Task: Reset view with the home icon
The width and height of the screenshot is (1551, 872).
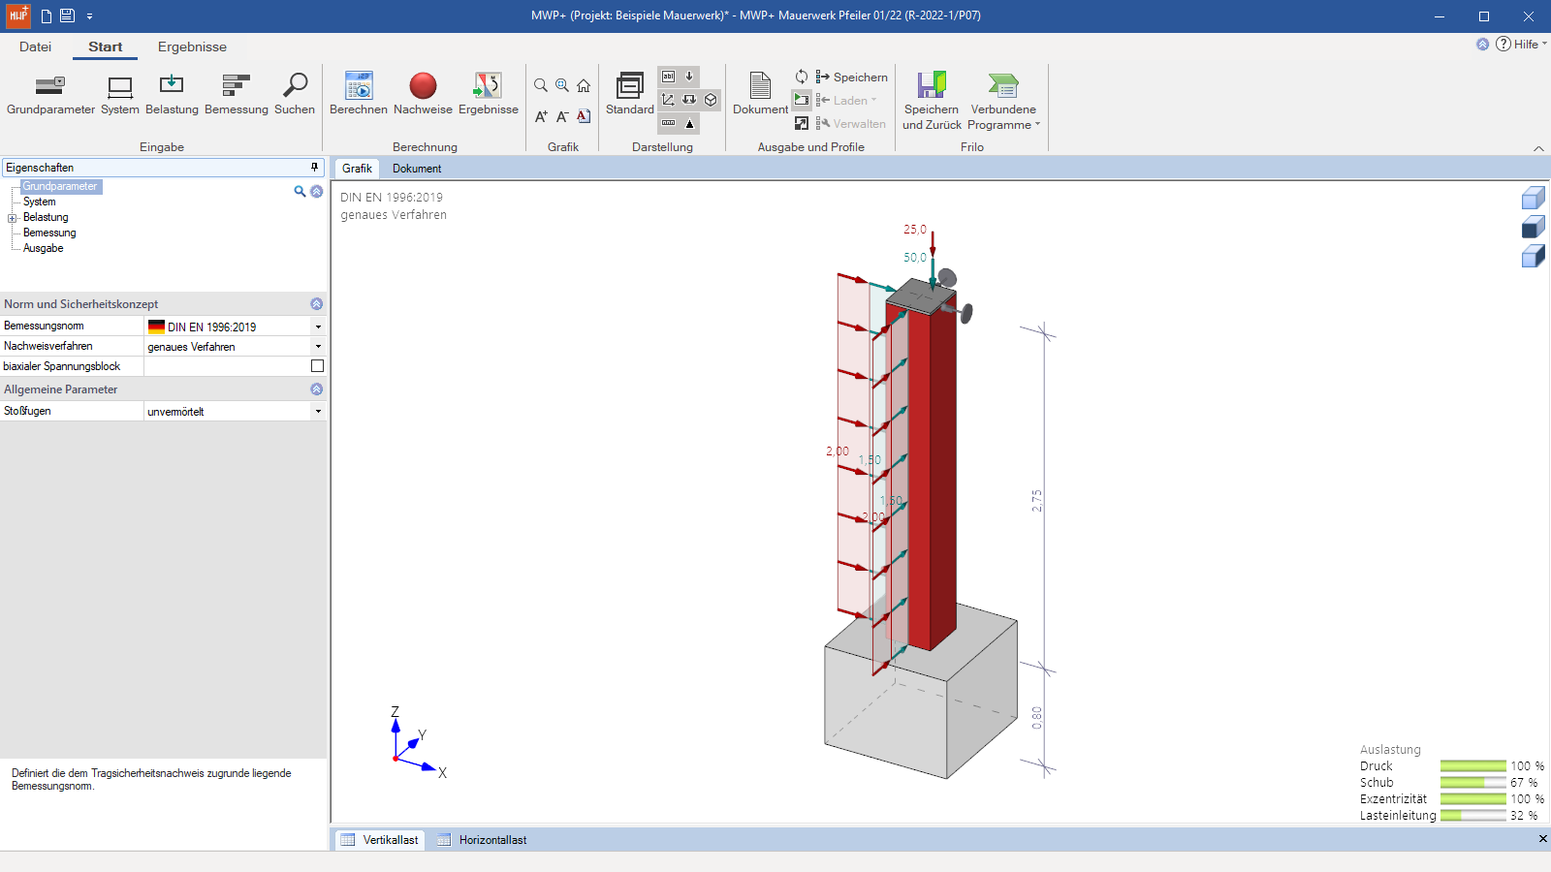Action: tap(584, 85)
